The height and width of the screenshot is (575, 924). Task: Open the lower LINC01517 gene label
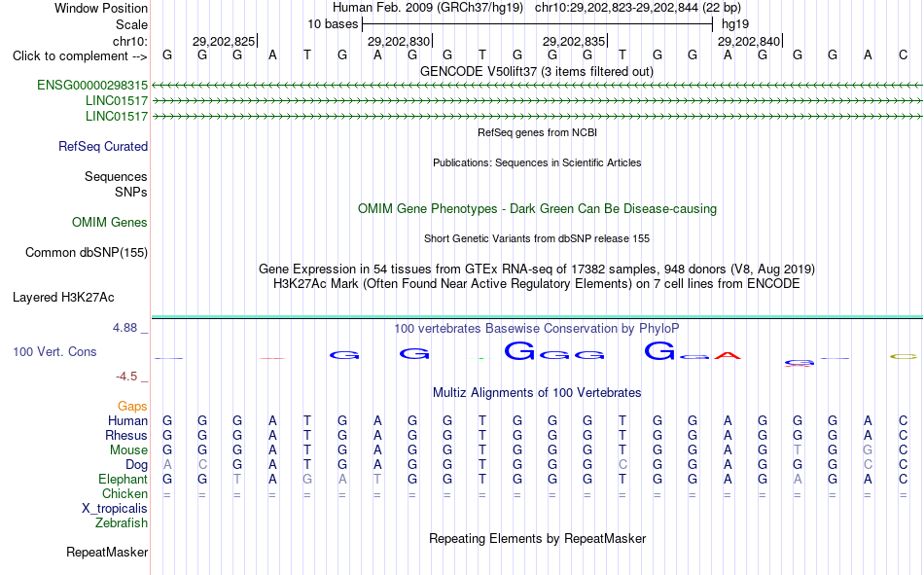(x=117, y=116)
